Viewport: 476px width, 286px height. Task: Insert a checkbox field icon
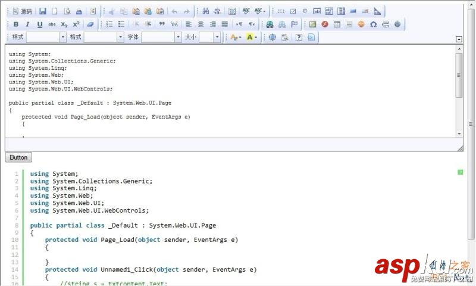pos(293,11)
